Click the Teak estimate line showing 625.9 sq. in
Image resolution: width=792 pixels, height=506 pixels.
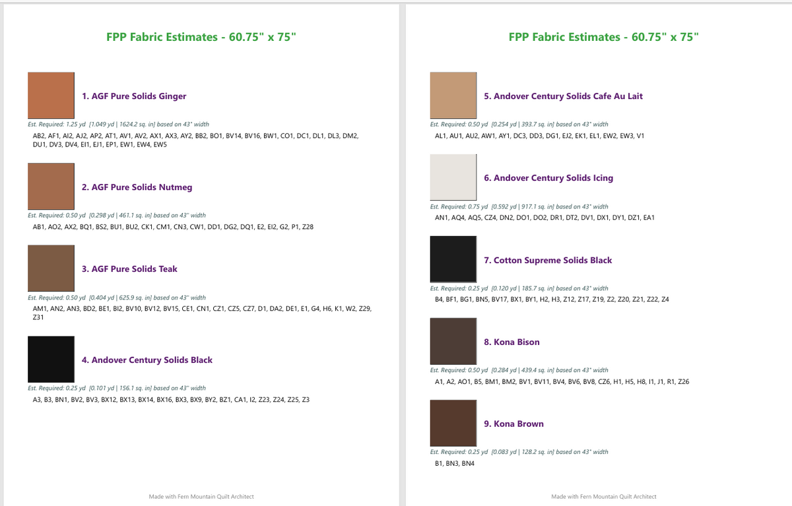point(117,298)
